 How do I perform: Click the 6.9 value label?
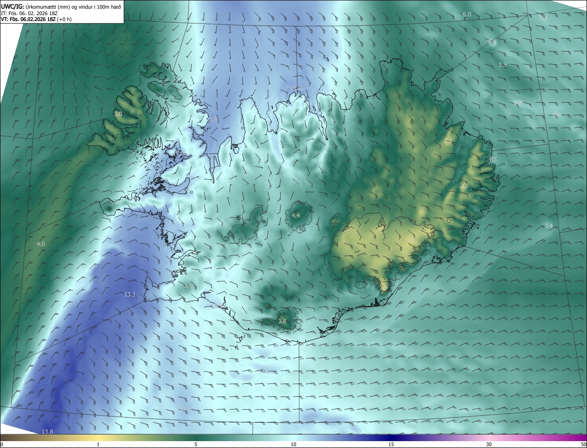point(188,286)
